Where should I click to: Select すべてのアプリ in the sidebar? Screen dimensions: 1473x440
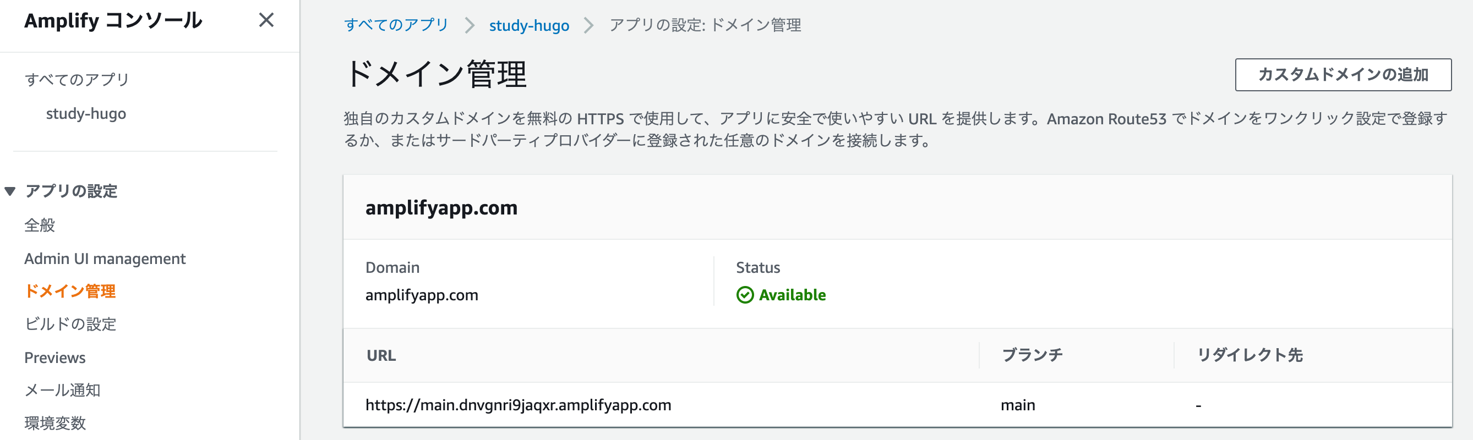tap(77, 79)
